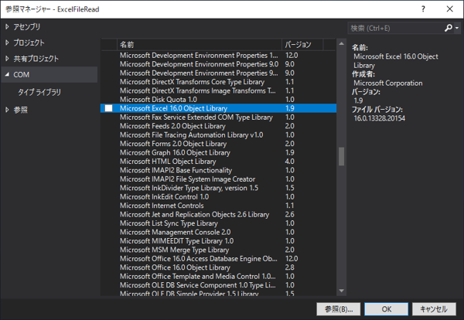Image resolution: width=464 pixels, height=320 pixels.
Task: Expand the 参照 category
Action: (7, 110)
